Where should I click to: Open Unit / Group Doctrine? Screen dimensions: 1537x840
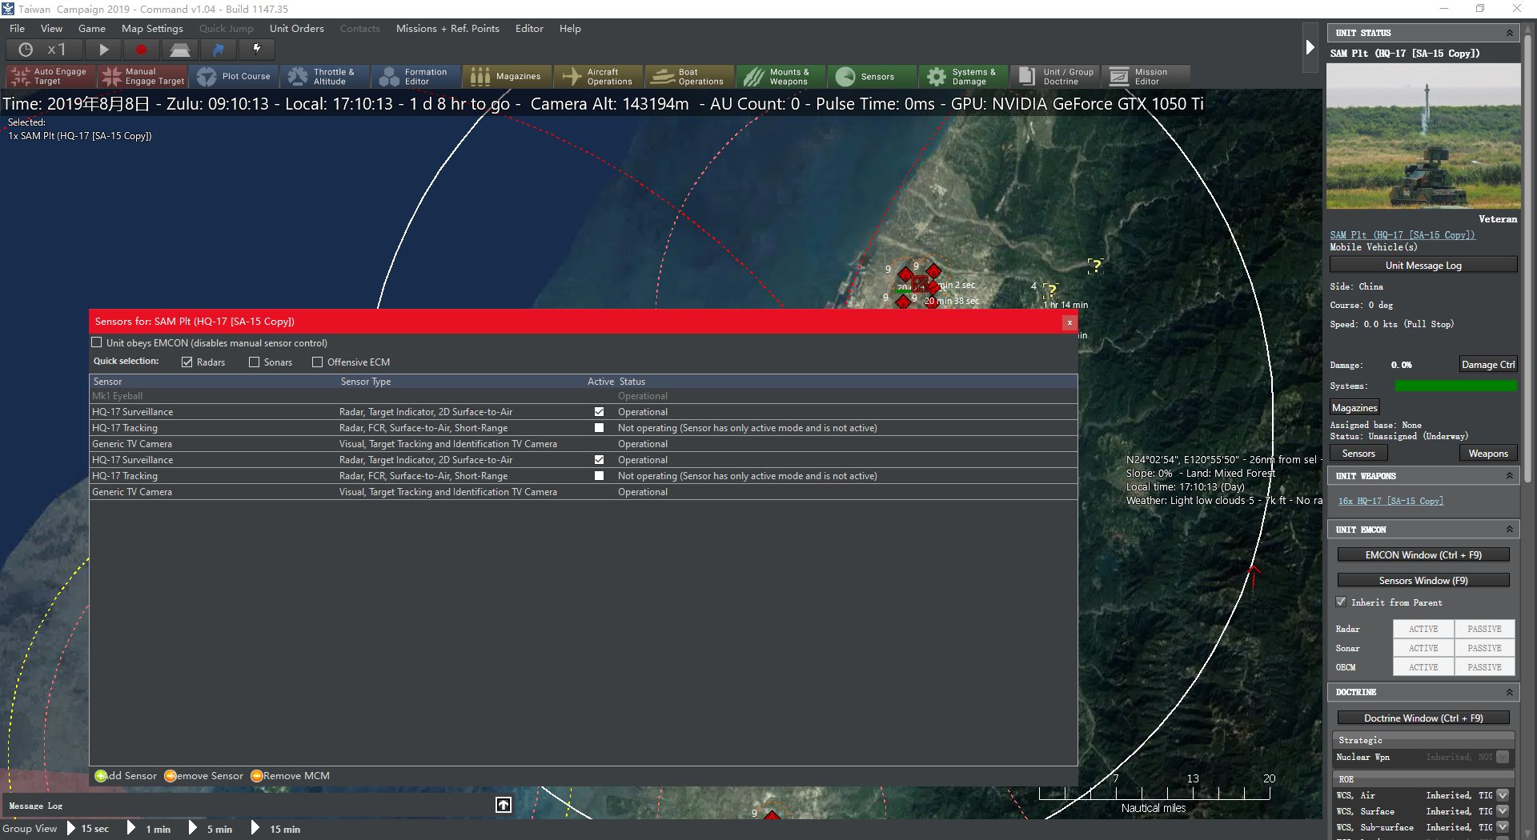click(1054, 77)
